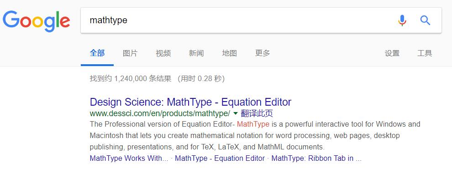452x174 pixels.
Task: Open the 地图 tab
Action: [230, 53]
